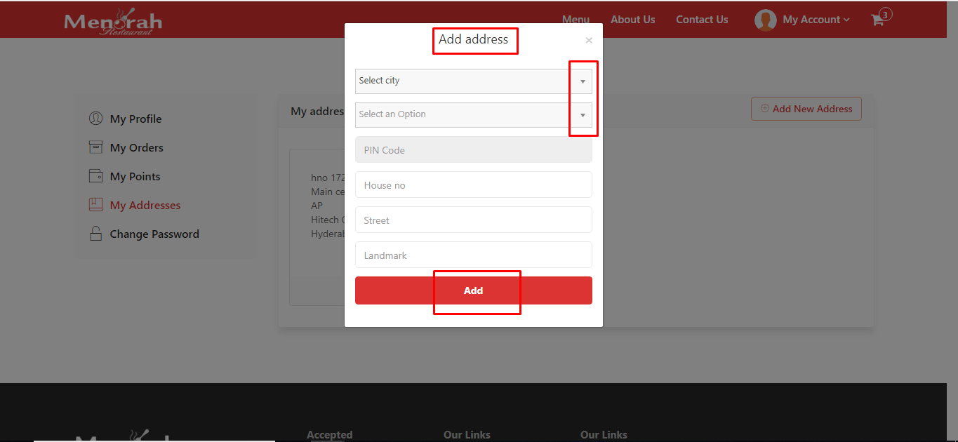Click the Add New Address button
This screenshot has width=958, height=442.
[806, 109]
